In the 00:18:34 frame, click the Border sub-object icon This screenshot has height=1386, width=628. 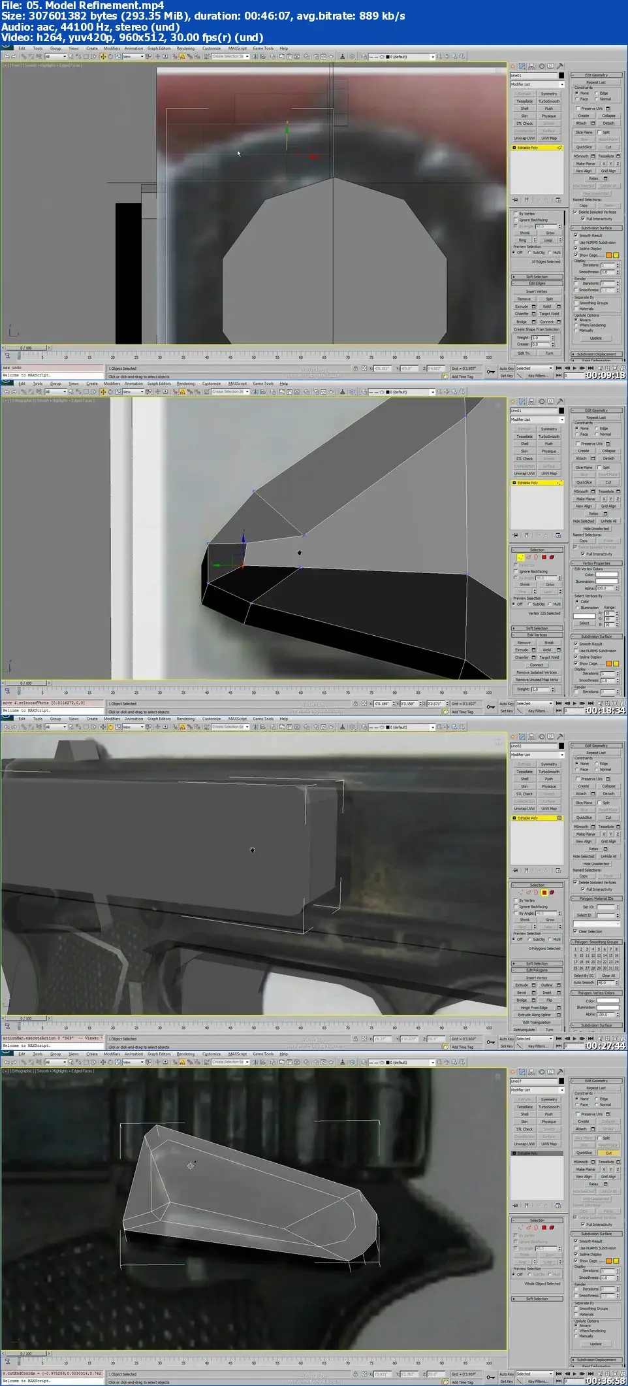point(536,557)
